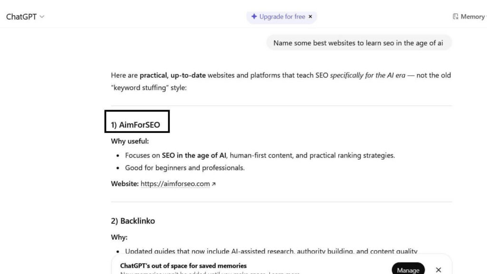Click the 'Good for beginners and professionals' bullet
The height and width of the screenshot is (274, 487).
click(185, 168)
